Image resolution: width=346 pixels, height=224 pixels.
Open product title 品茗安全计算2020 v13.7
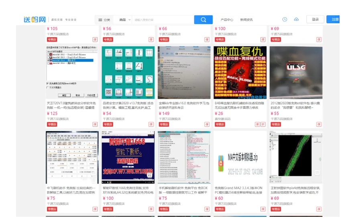point(128,105)
